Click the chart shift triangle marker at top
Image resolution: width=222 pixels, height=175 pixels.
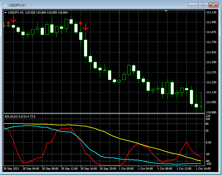pyautogui.click(x=166, y=11)
